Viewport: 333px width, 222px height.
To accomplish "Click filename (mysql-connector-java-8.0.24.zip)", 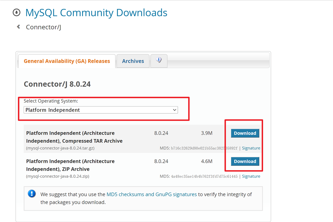I will click(58, 176).
